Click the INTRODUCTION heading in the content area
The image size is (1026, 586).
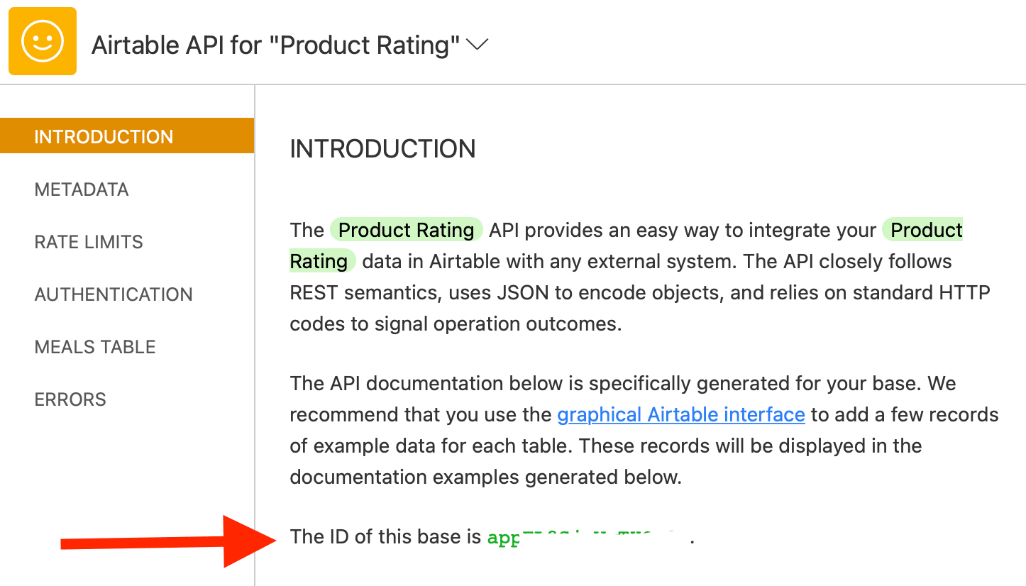[382, 149]
